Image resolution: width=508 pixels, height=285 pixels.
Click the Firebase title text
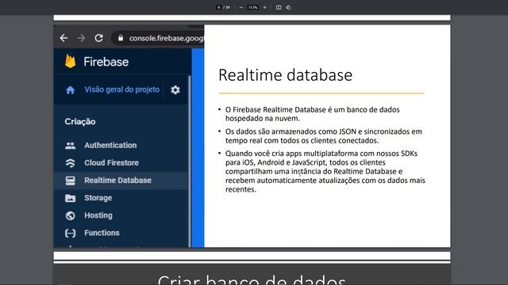coord(106,62)
